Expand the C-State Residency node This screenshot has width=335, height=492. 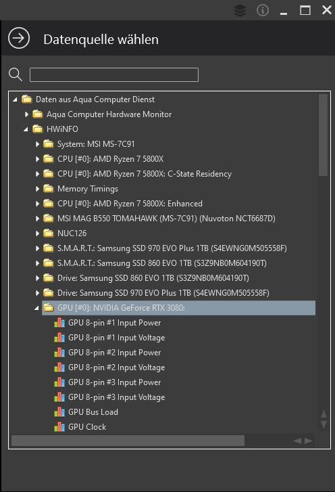[37, 174]
